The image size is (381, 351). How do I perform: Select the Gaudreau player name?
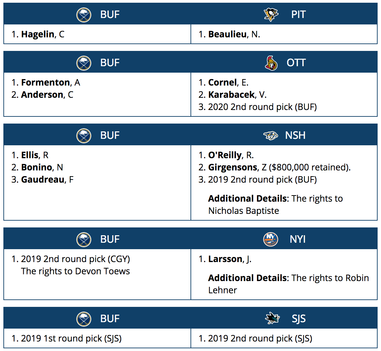coord(43,180)
